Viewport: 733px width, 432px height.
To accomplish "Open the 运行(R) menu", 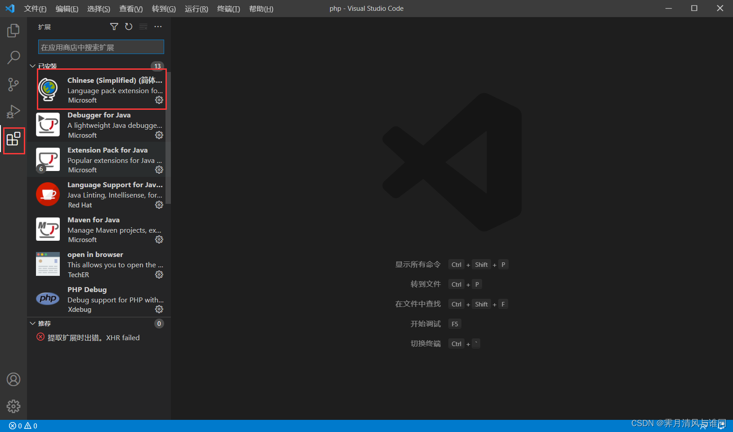I will tap(197, 9).
